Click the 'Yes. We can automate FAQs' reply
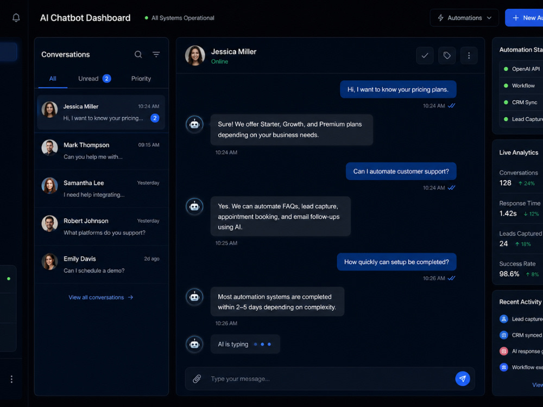 281,217
